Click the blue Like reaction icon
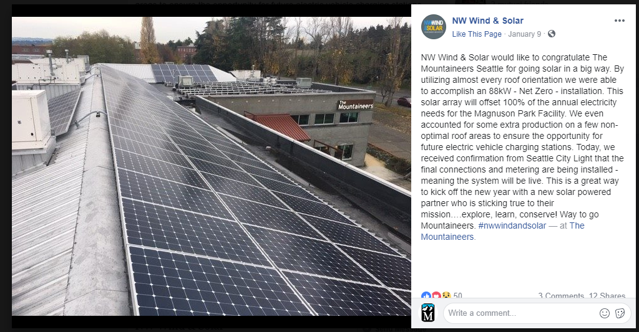This screenshot has width=639, height=332. 426,296
